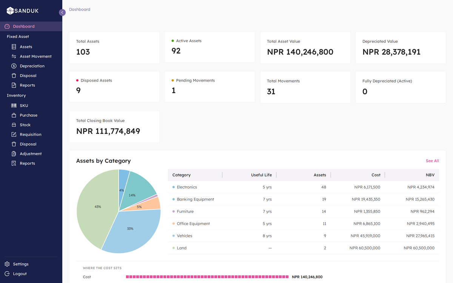This screenshot has width=453, height=283.
Task: Select the Banking Equipment category row
Action: (x=304, y=199)
